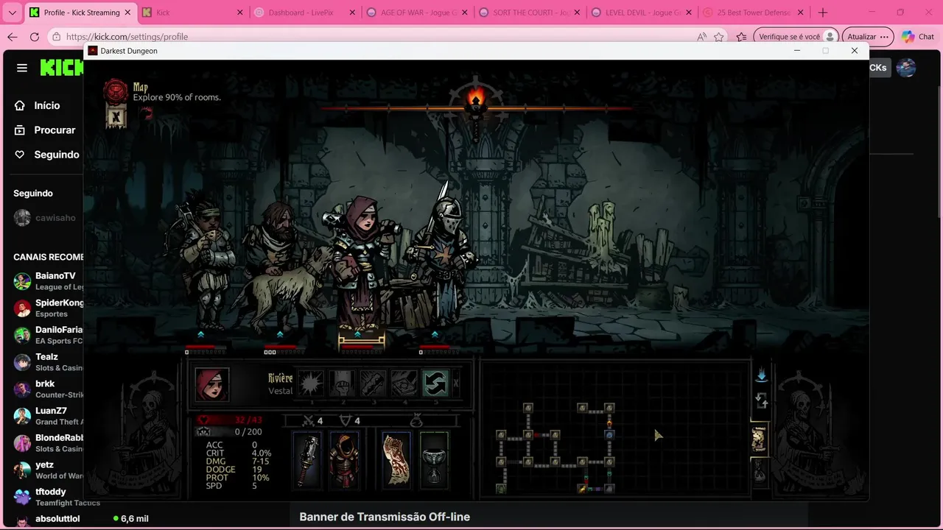Click the read aloud icon in address bar
Viewport: 943px width, 530px height.
(x=701, y=37)
